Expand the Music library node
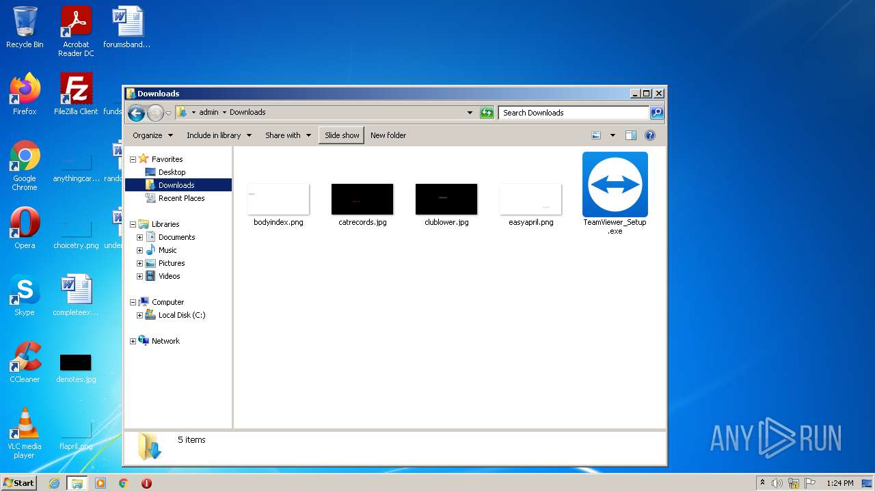This screenshot has height=492, width=875. pos(139,250)
